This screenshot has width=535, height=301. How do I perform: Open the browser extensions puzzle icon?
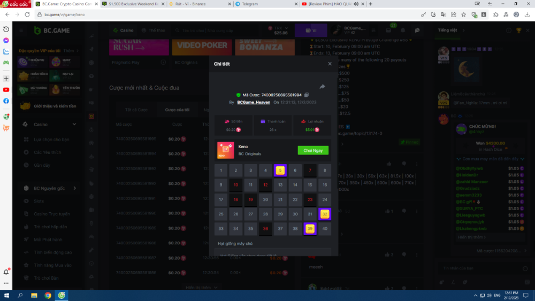point(495,14)
